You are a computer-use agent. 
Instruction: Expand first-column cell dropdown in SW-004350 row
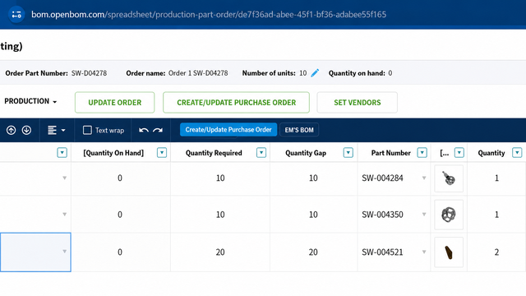[64, 214]
